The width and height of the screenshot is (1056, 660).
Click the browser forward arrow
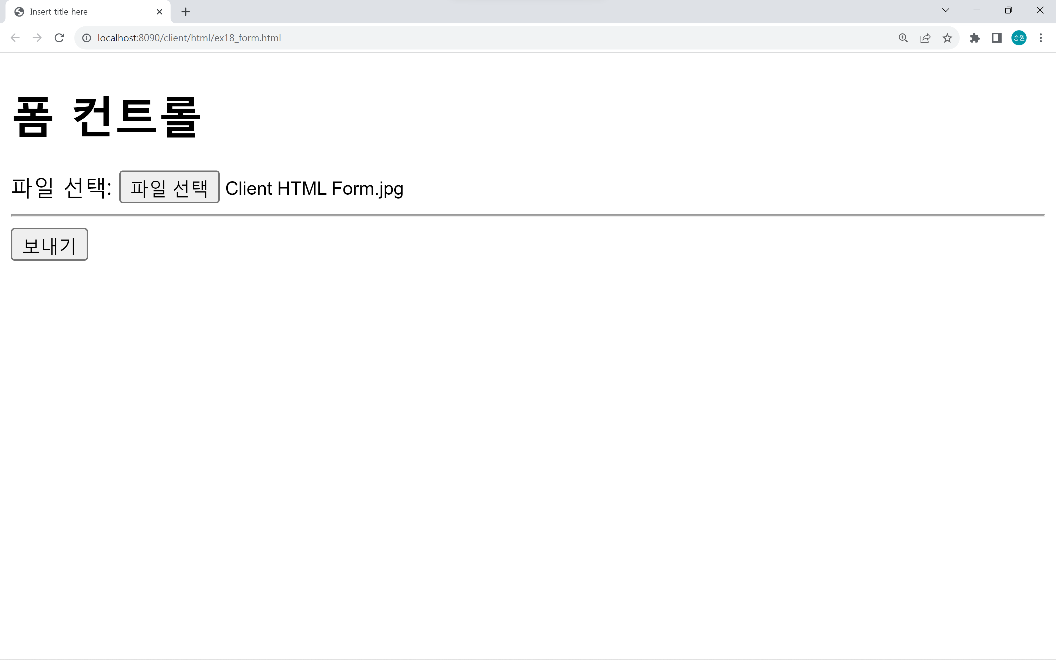point(37,38)
